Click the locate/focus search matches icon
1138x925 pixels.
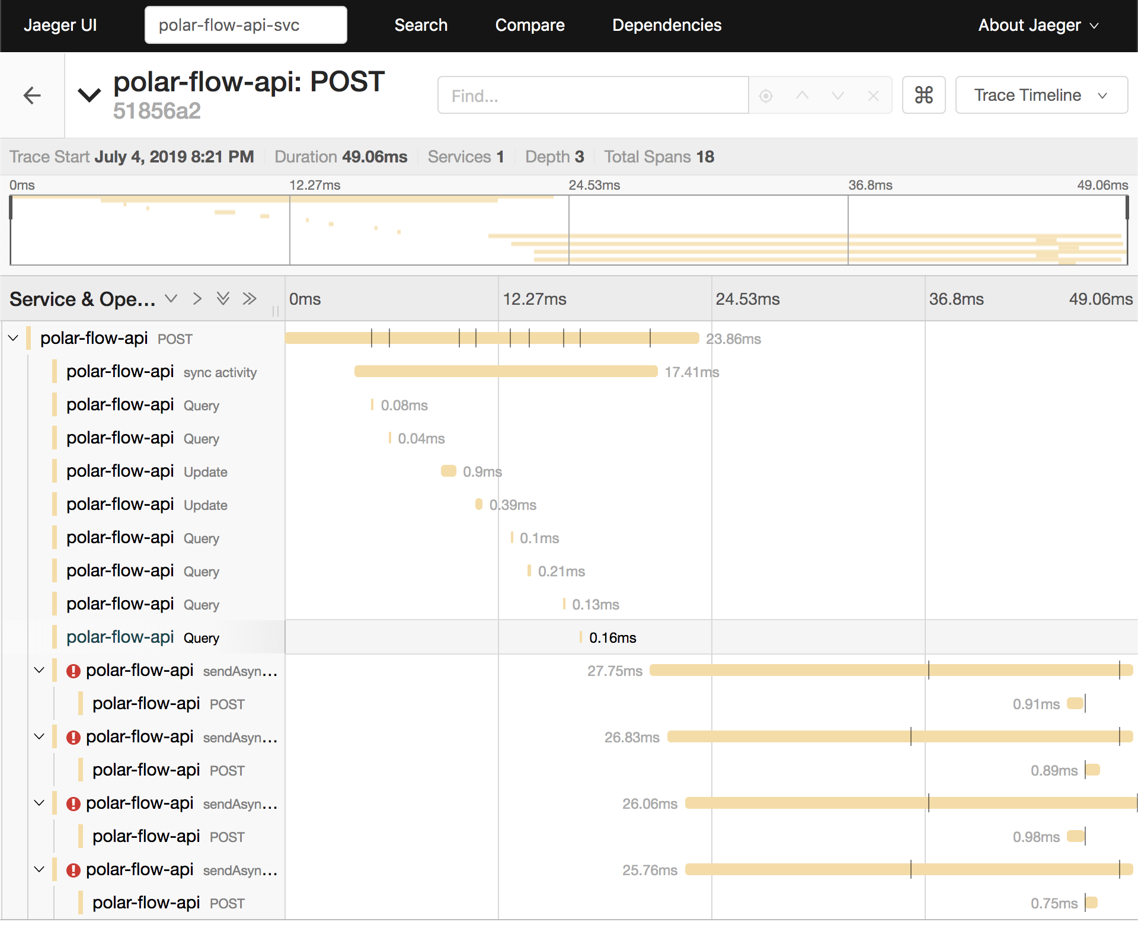click(766, 95)
